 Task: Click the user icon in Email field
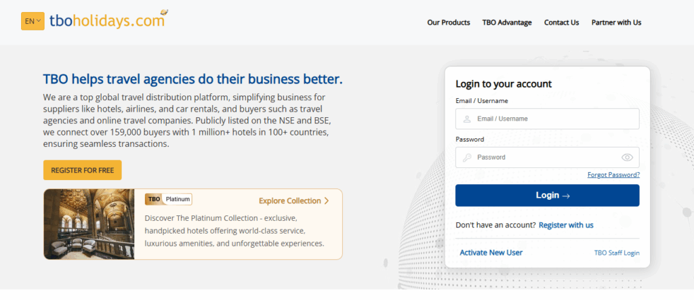click(x=467, y=119)
